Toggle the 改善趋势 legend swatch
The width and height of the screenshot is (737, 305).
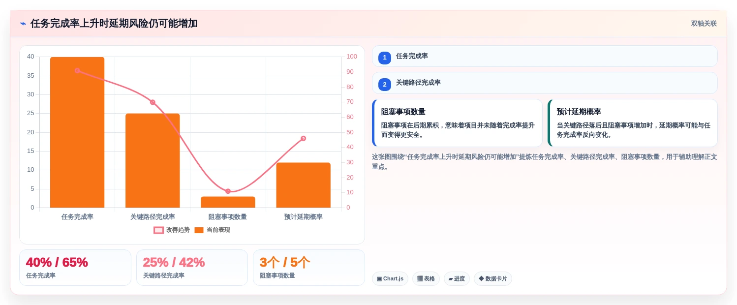coord(158,230)
